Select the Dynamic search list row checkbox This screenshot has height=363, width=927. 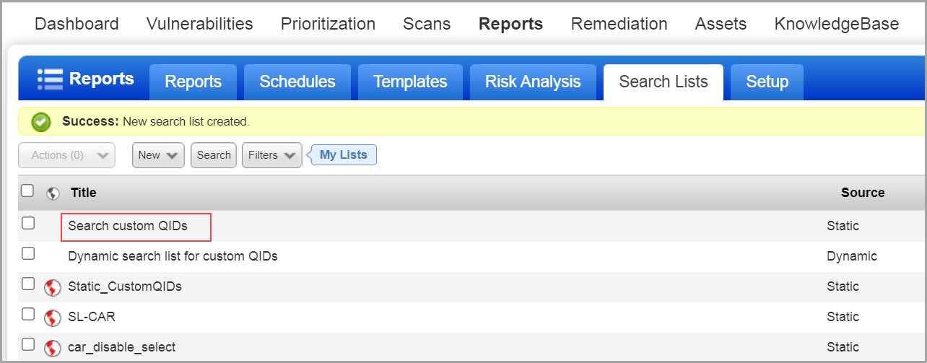coord(28,254)
